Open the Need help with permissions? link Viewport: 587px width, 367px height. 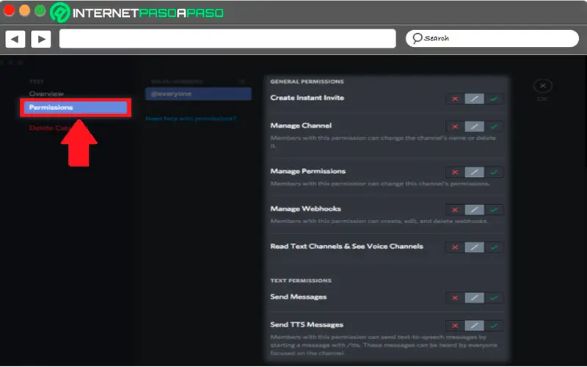click(x=192, y=118)
